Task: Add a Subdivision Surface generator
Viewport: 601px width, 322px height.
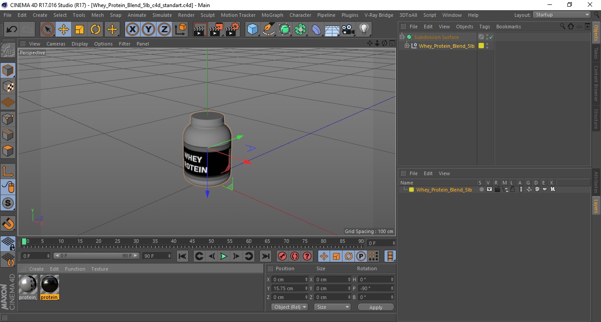Action: pyautogui.click(x=285, y=30)
